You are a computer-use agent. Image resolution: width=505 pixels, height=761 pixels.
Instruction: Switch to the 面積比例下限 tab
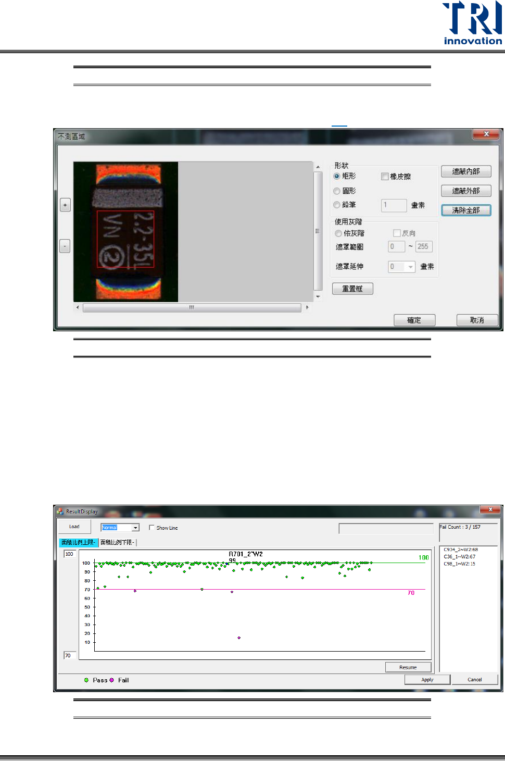pos(118,542)
